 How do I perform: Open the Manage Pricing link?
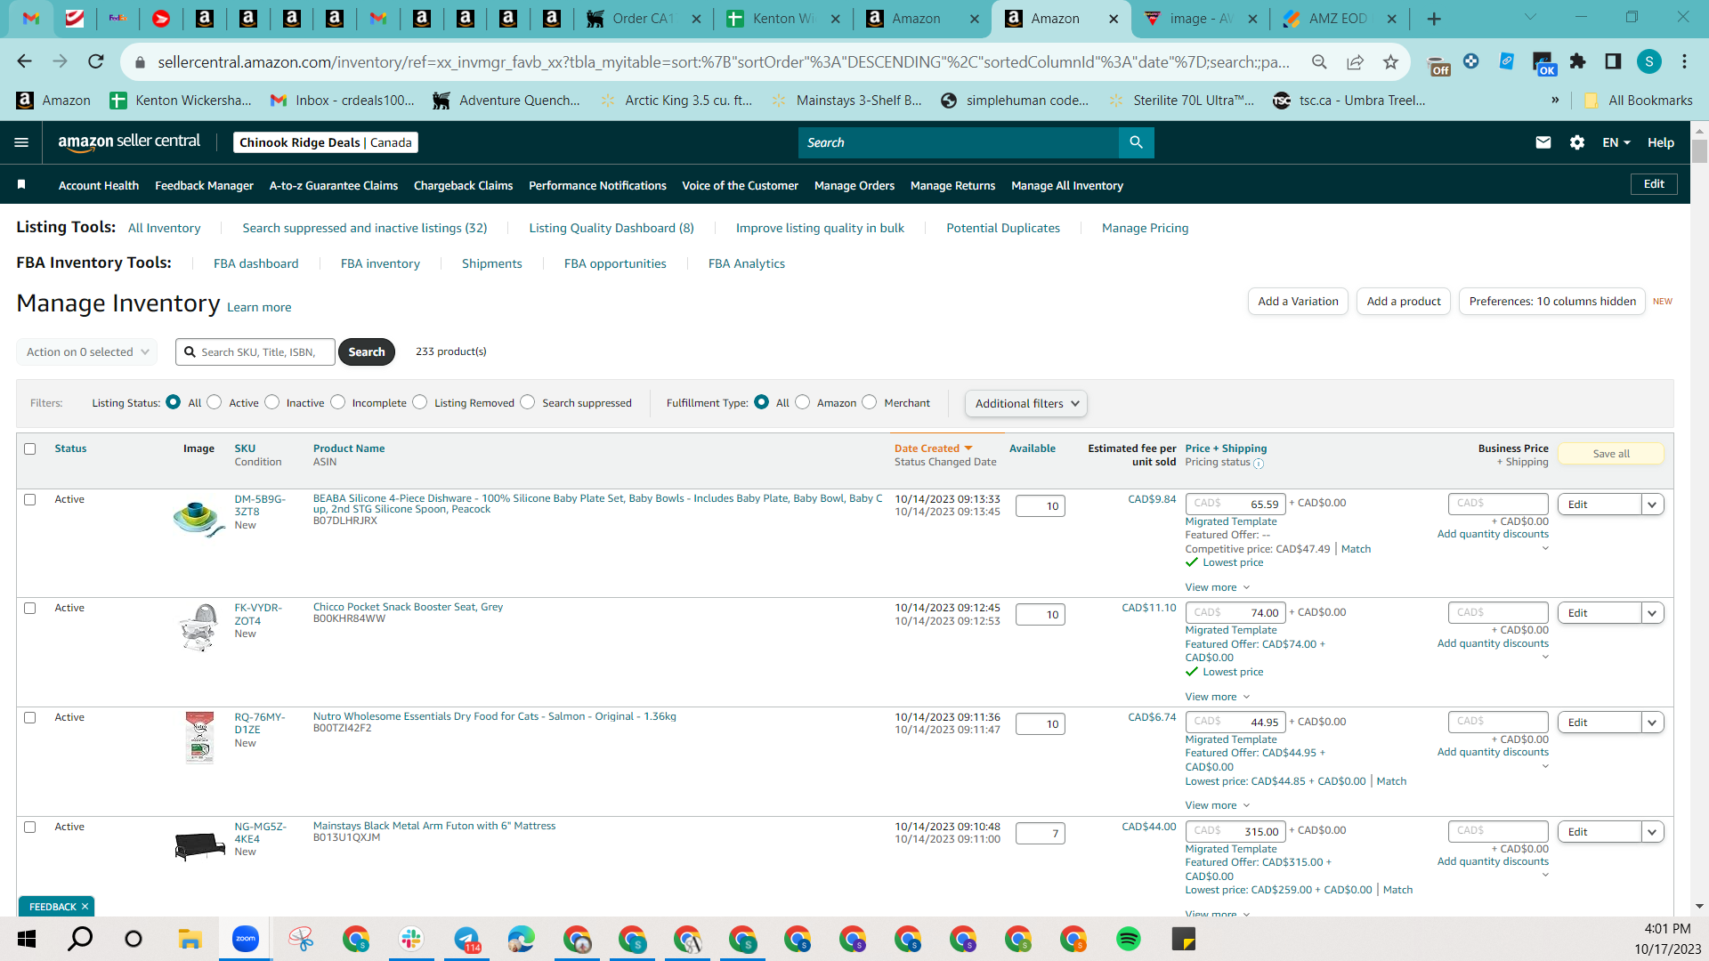[1145, 228]
